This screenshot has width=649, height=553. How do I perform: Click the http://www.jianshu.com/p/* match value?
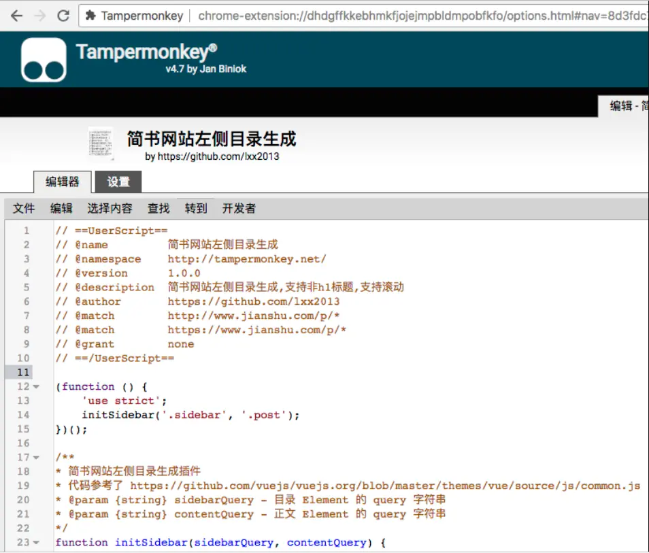point(253,316)
